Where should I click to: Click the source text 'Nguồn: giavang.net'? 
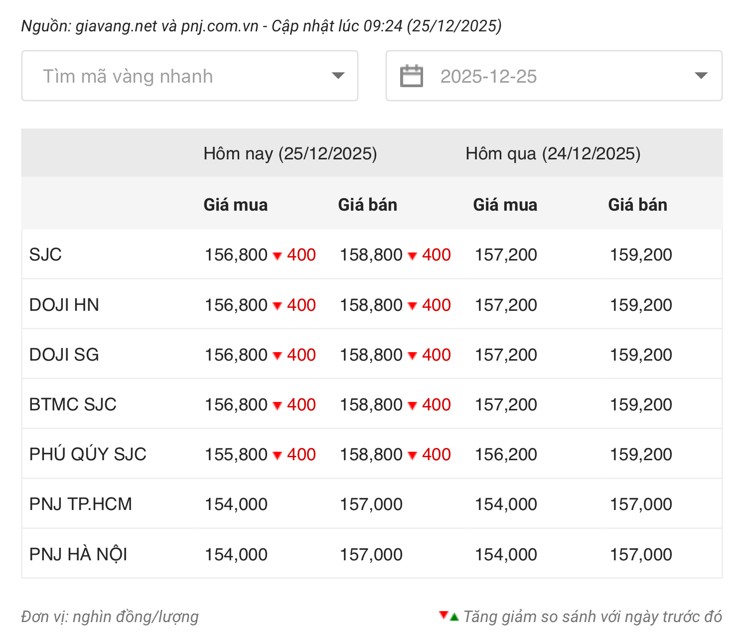(90, 26)
